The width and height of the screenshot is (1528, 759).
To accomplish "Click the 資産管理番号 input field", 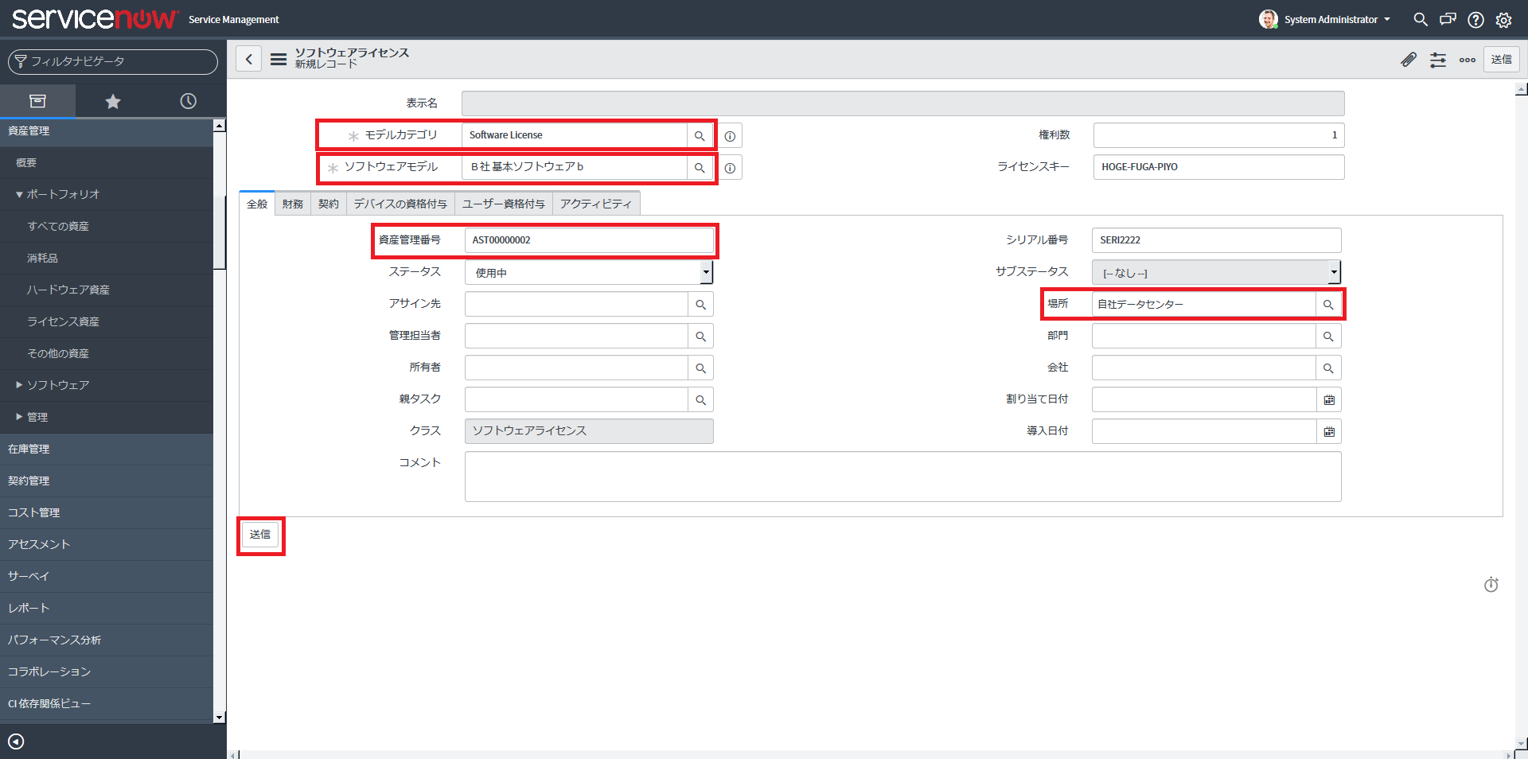I will [589, 240].
